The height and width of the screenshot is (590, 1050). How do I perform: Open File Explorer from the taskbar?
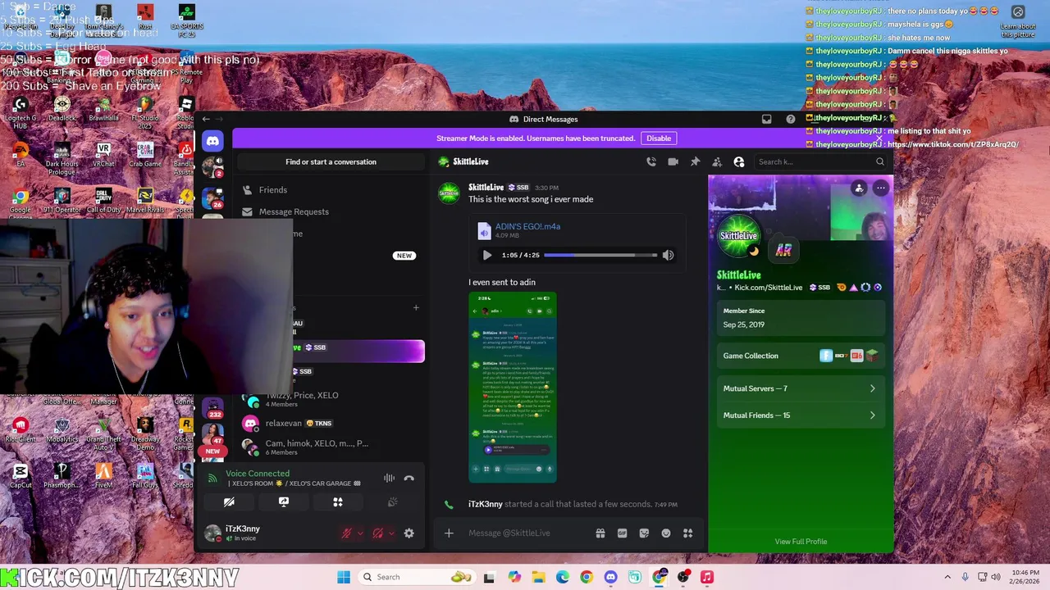(x=538, y=577)
